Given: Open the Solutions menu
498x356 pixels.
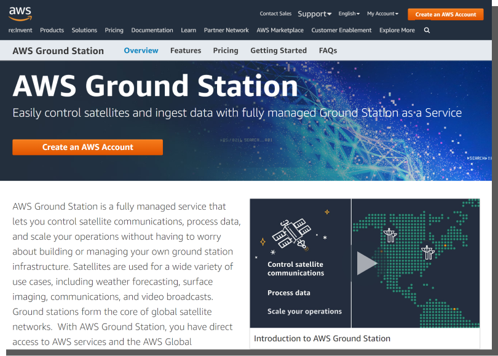Looking at the screenshot, I should tap(84, 30).
